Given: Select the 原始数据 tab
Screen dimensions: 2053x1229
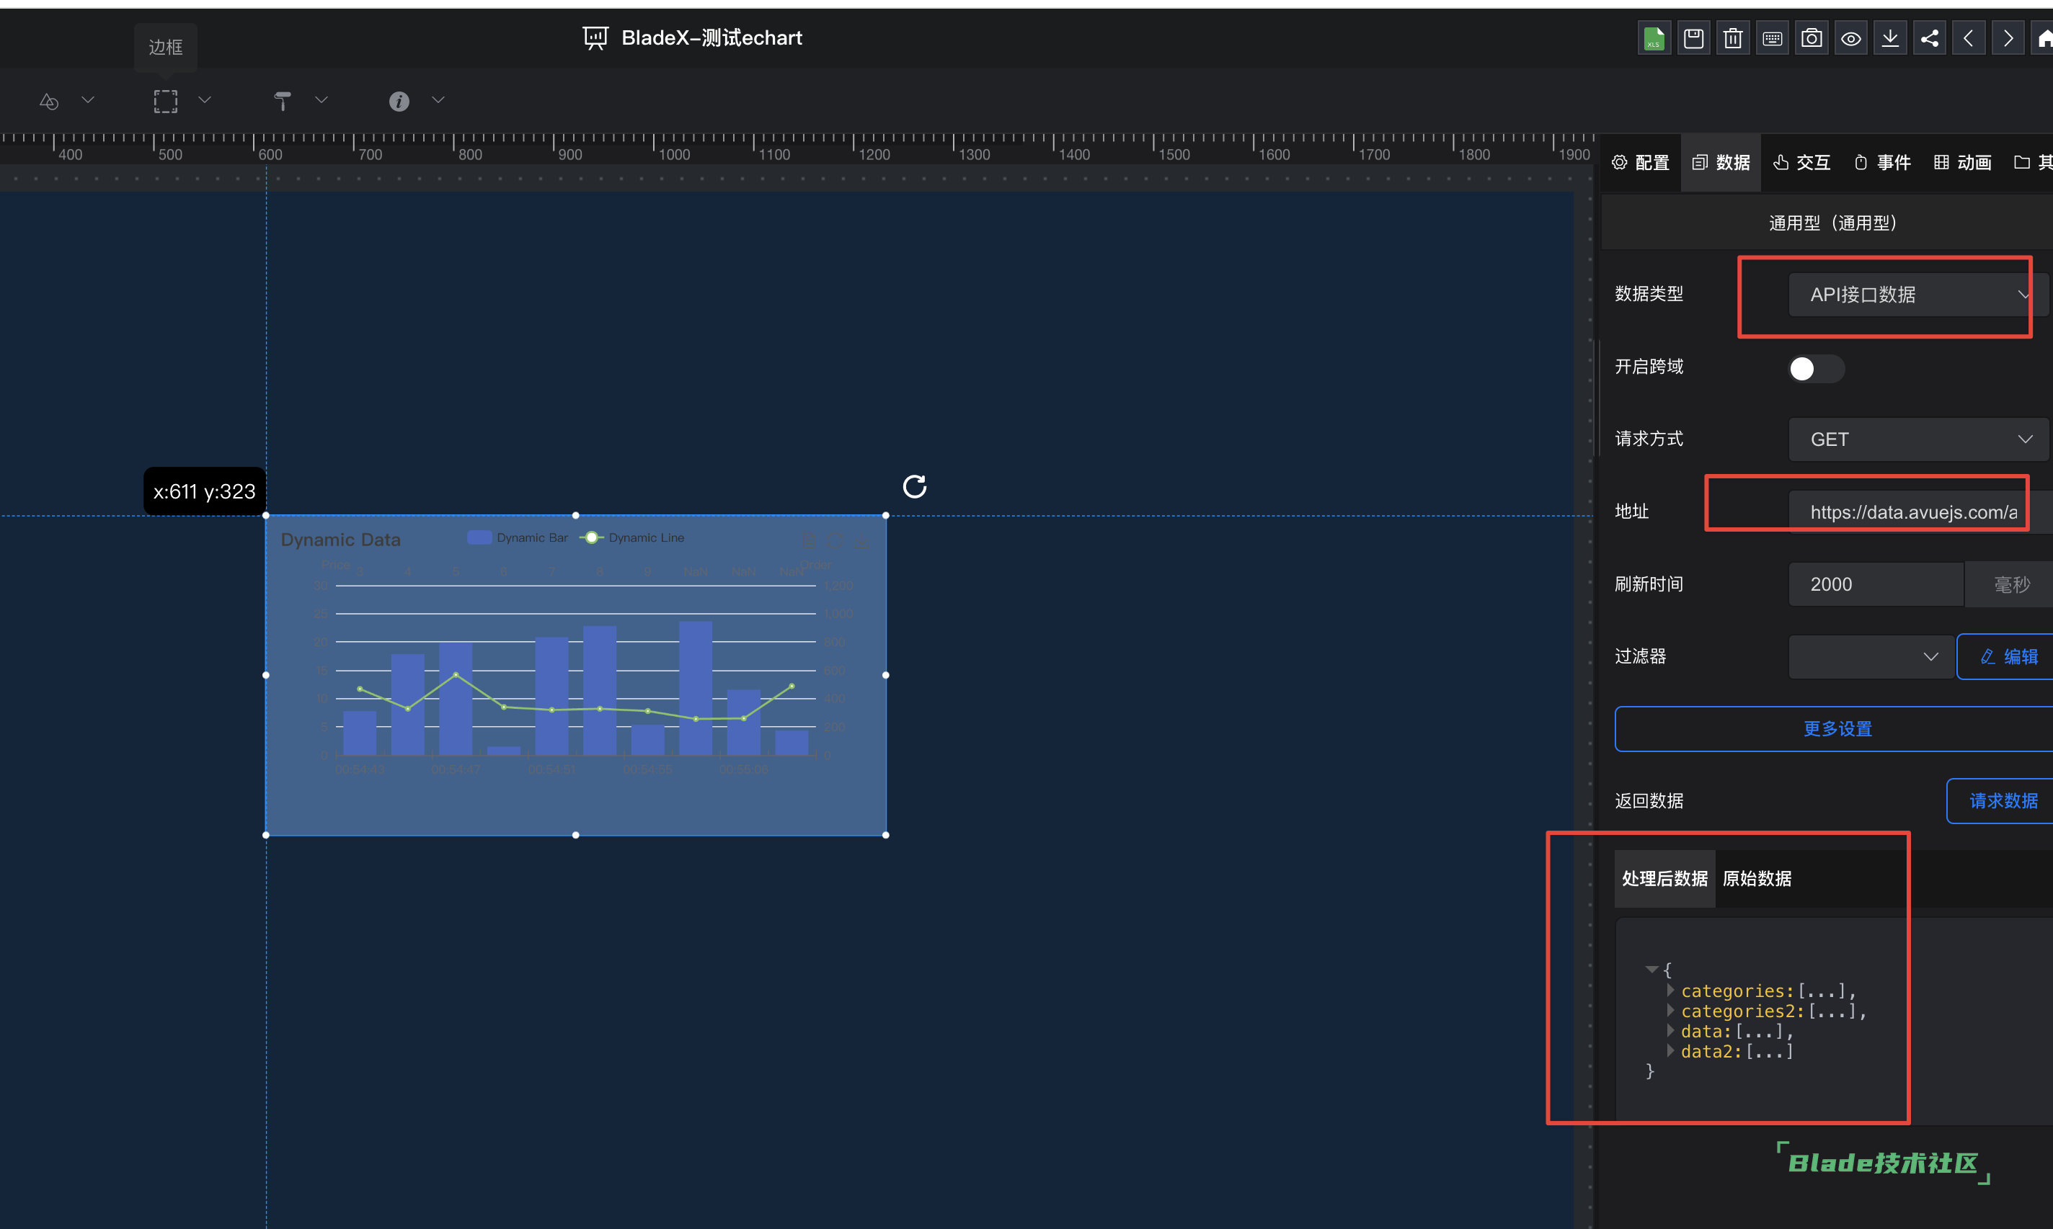Looking at the screenshot, I should coord(1757,879).
